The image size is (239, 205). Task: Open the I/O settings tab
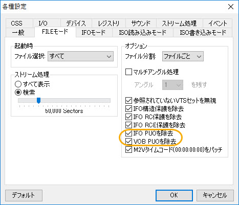click(43, 23)
